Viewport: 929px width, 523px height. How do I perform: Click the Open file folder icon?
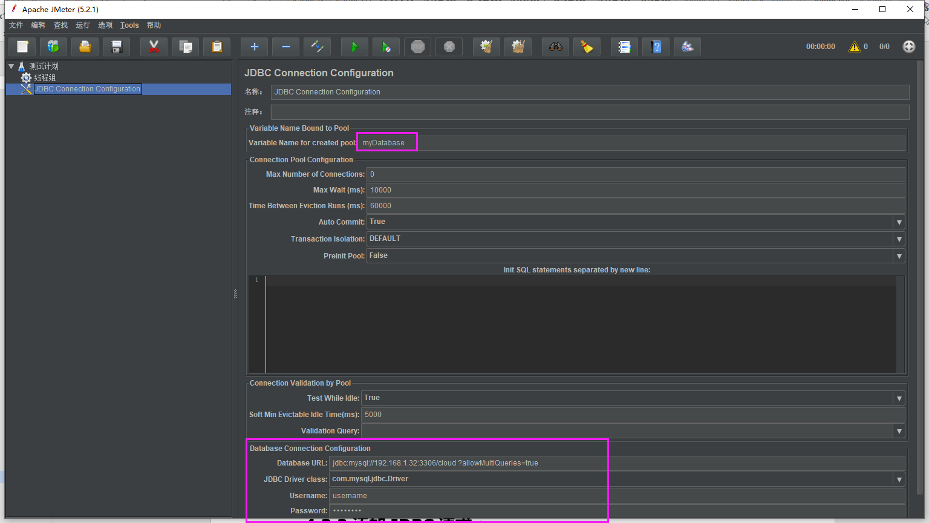tap(85, 47)
